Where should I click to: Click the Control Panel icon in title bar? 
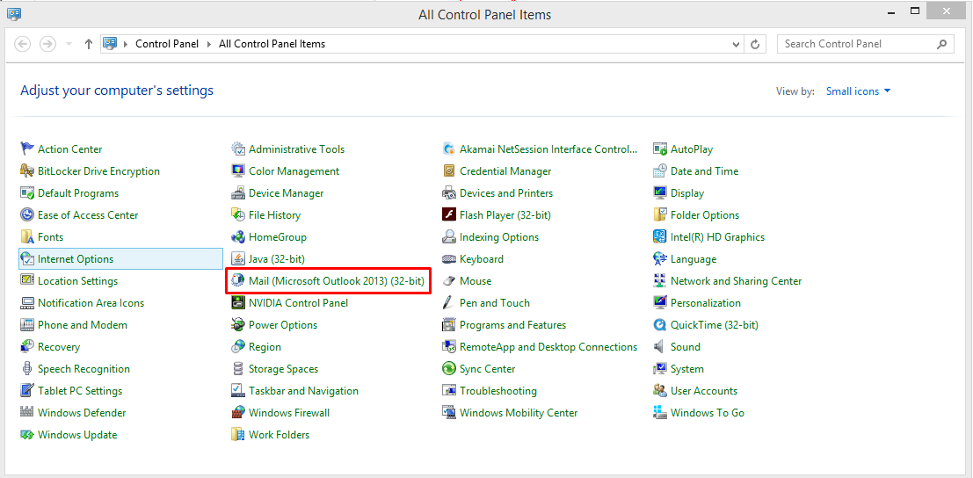(14, 12)
